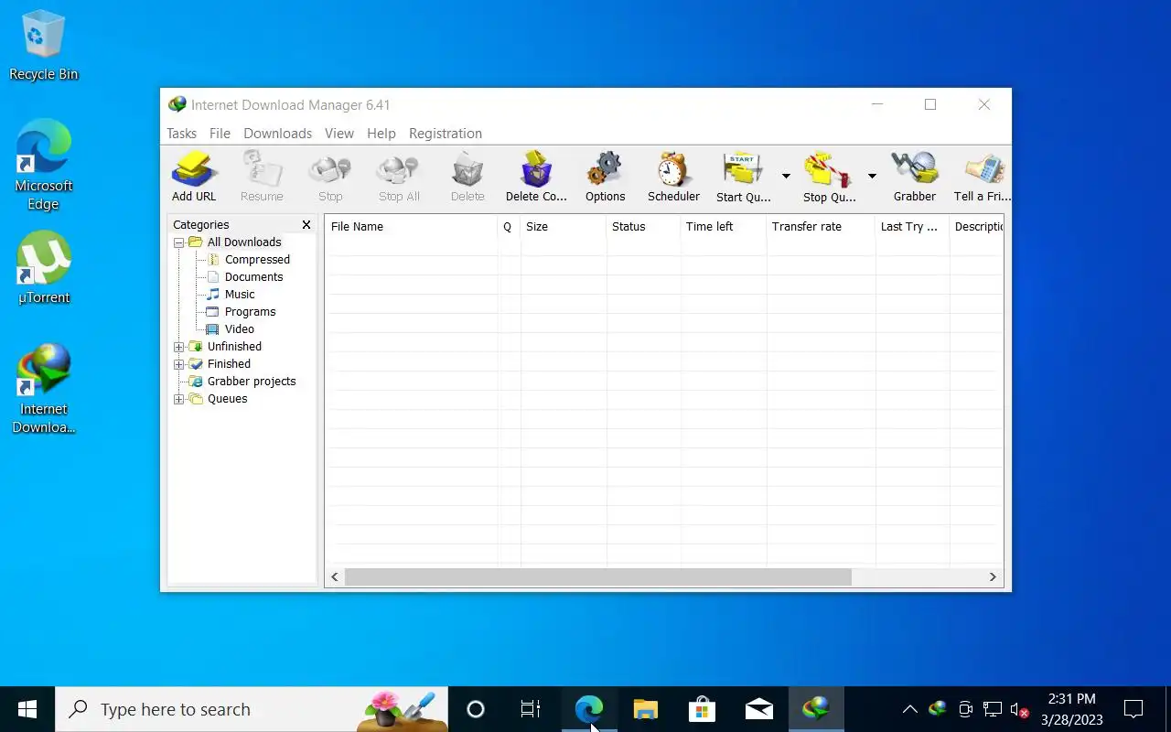1171x732 pixels.
Task: Click the Recycle Bin desktop icon
Action: point(43,47)
